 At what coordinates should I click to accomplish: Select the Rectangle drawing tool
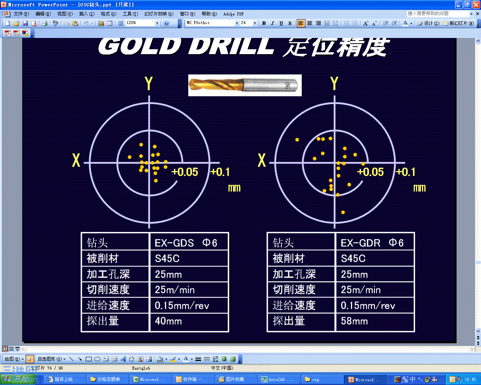pyautogui.click(x=88, y=359)
